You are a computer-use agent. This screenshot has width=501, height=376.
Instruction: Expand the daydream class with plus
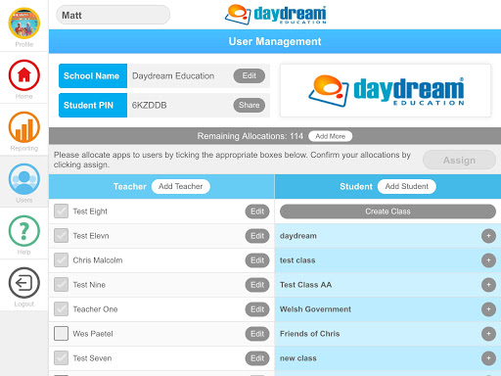click(488, 236)
